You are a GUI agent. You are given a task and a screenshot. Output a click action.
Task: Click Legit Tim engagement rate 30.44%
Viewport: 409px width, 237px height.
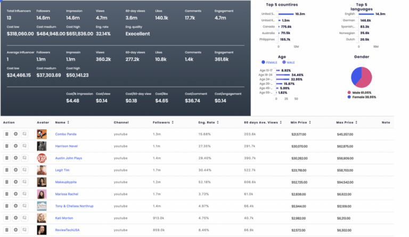(x=204, y=170)
